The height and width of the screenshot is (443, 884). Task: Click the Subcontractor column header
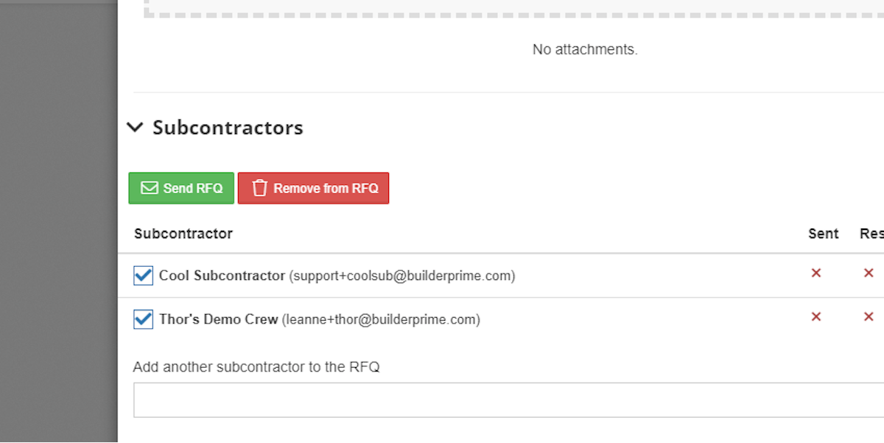[183, 234]
